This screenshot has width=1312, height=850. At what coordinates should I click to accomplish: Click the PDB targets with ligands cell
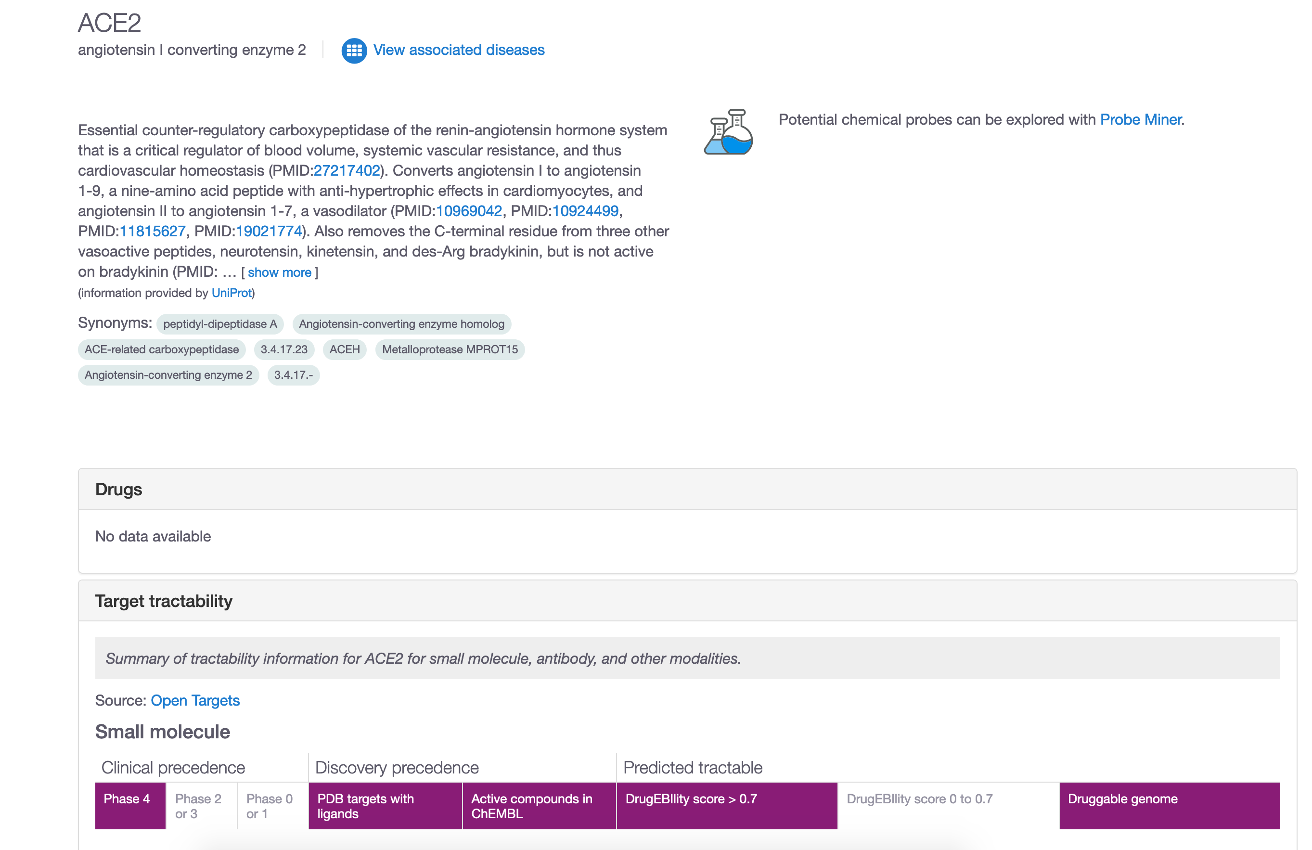pos(384,805)
